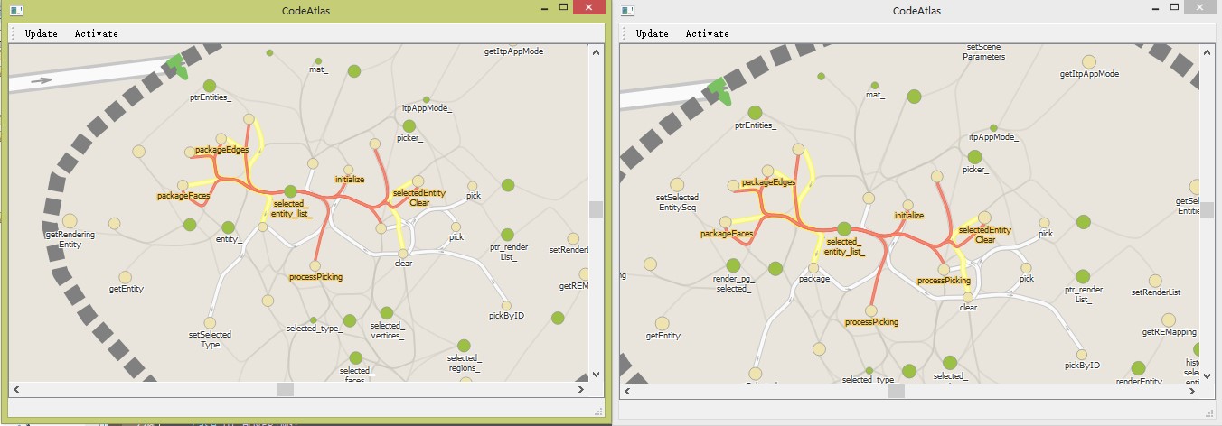Click right arrow of left window's horizontal scrollbar
This screenshot has height=426, width=1222.
[581, 389]
